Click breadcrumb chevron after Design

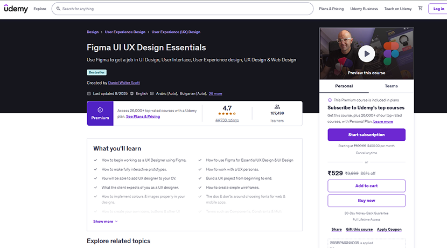pyautogui.click(x=101, y=32)
